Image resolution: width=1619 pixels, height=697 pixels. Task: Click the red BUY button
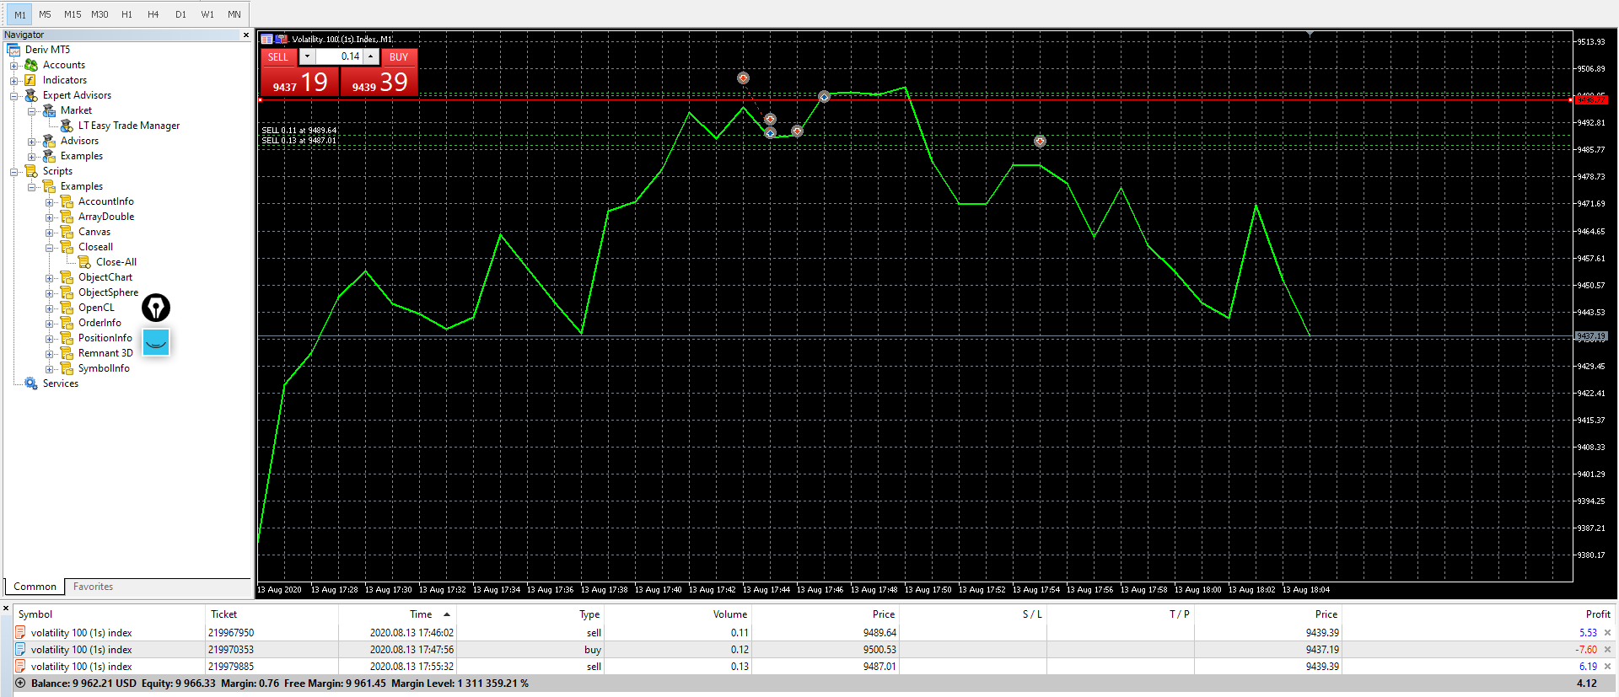399,56
